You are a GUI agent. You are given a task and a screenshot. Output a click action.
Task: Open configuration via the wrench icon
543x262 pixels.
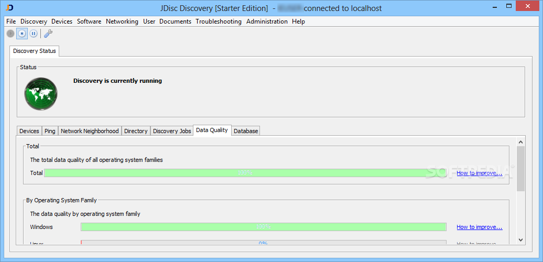48,34
